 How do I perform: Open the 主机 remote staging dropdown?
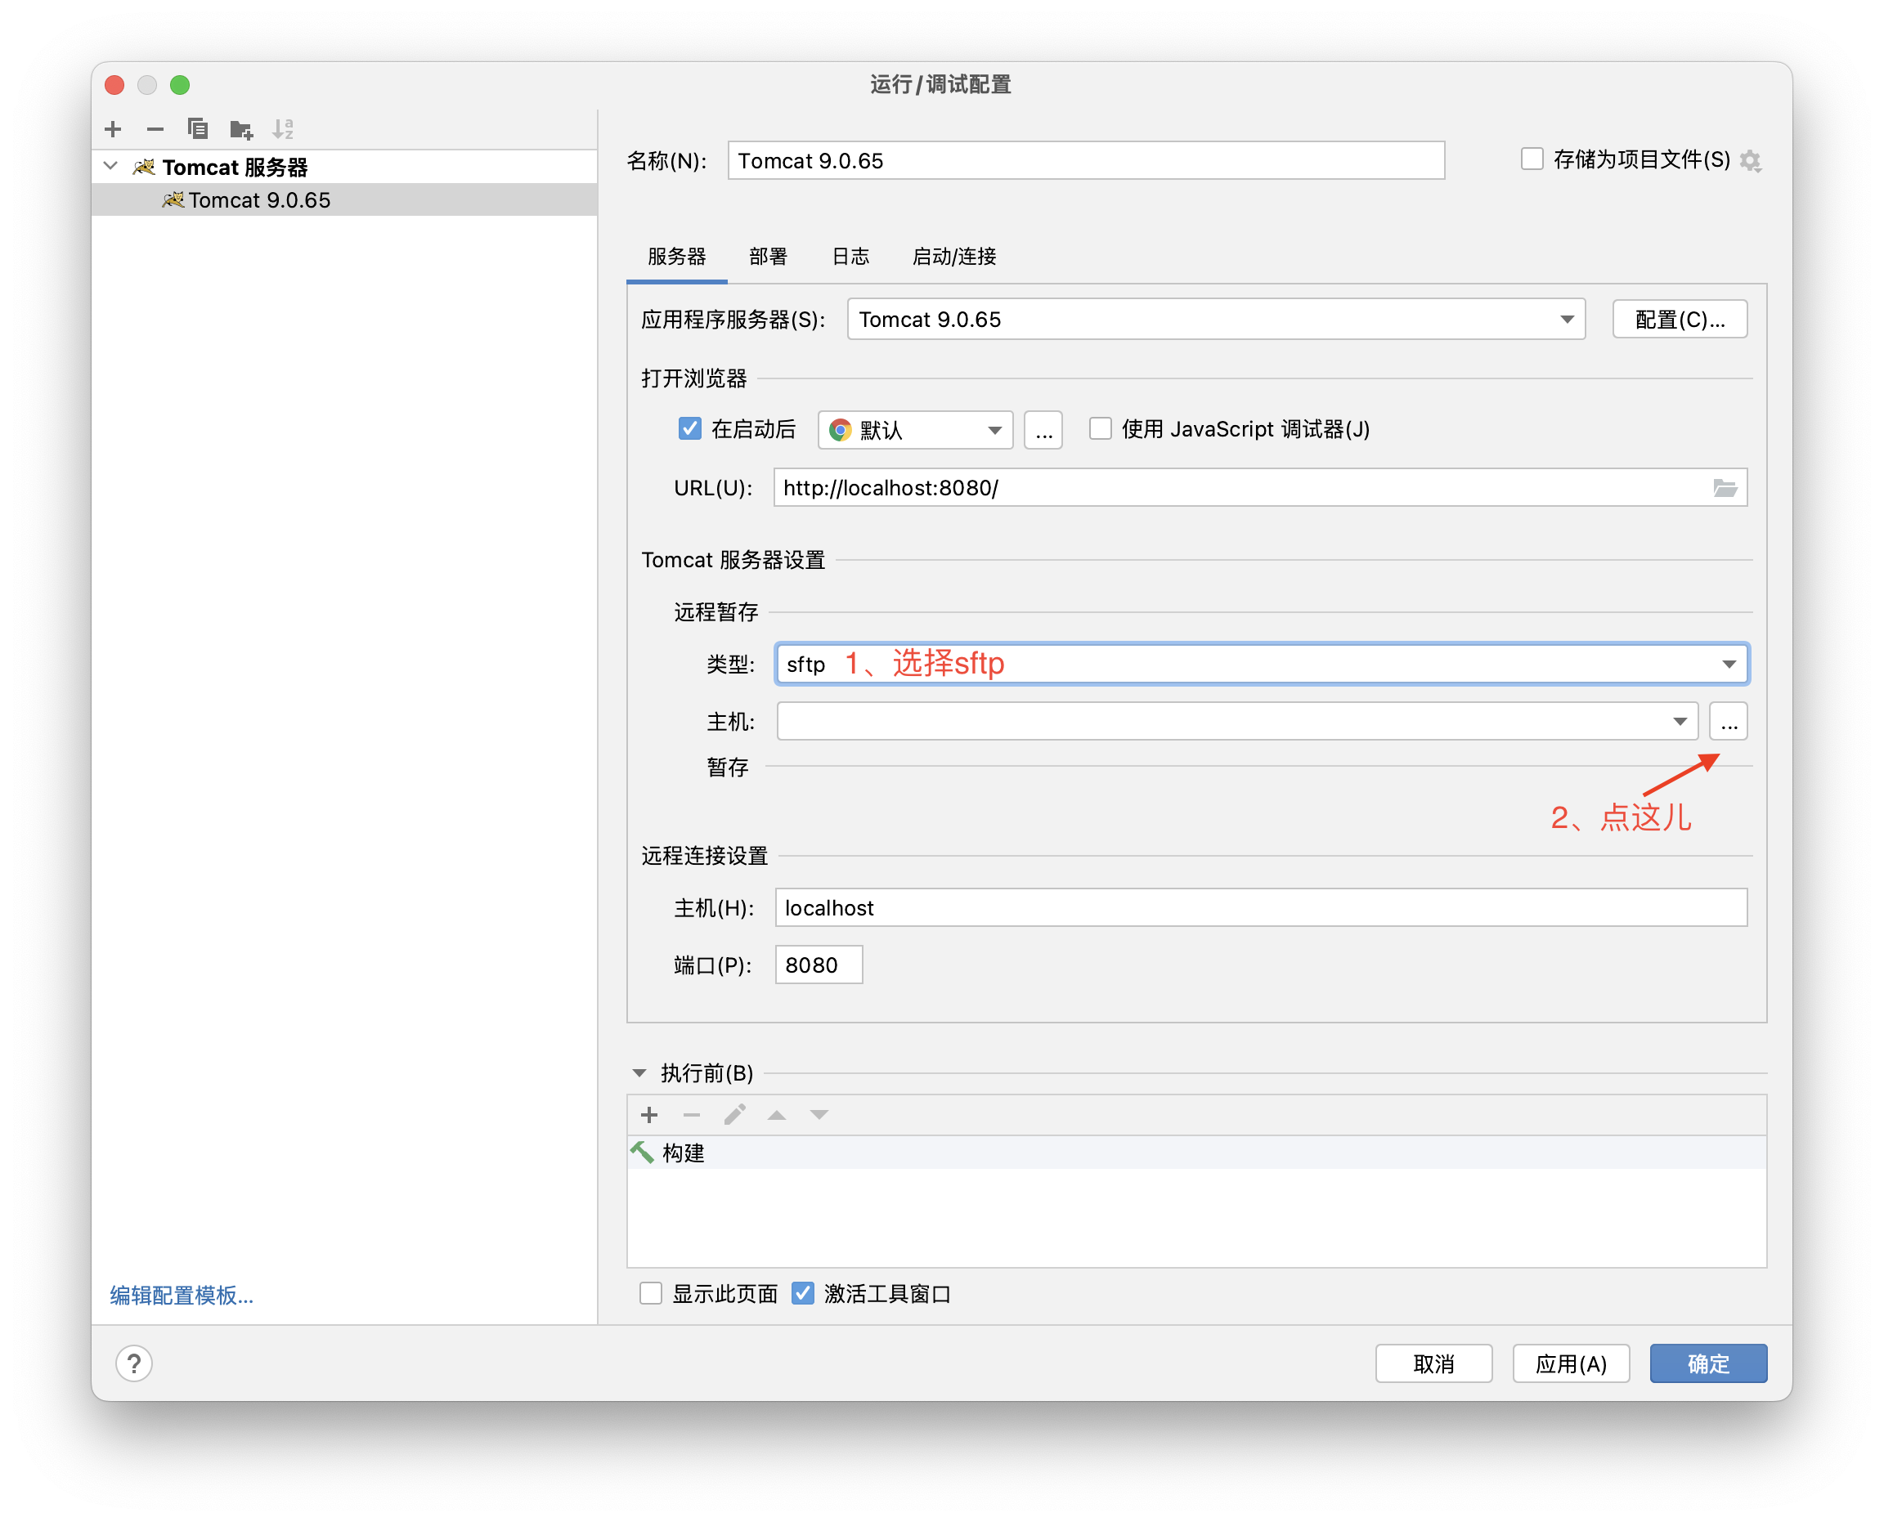coord(1237,722)
